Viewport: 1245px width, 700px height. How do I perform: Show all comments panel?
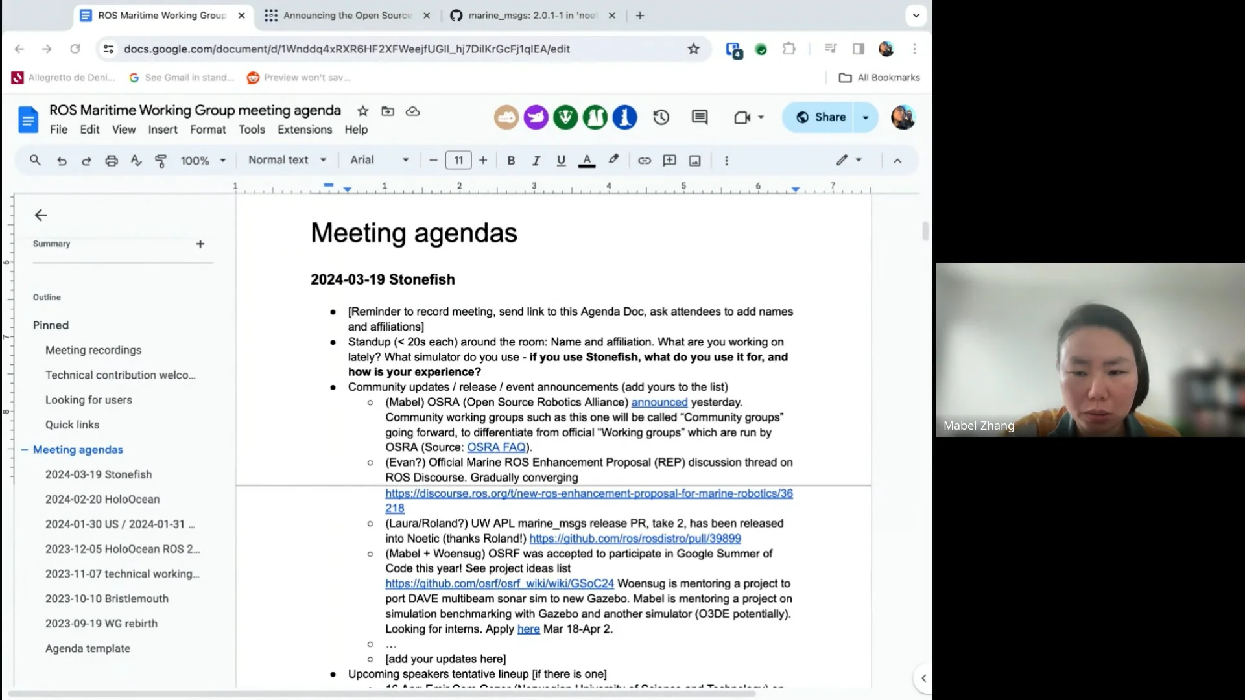700,117
